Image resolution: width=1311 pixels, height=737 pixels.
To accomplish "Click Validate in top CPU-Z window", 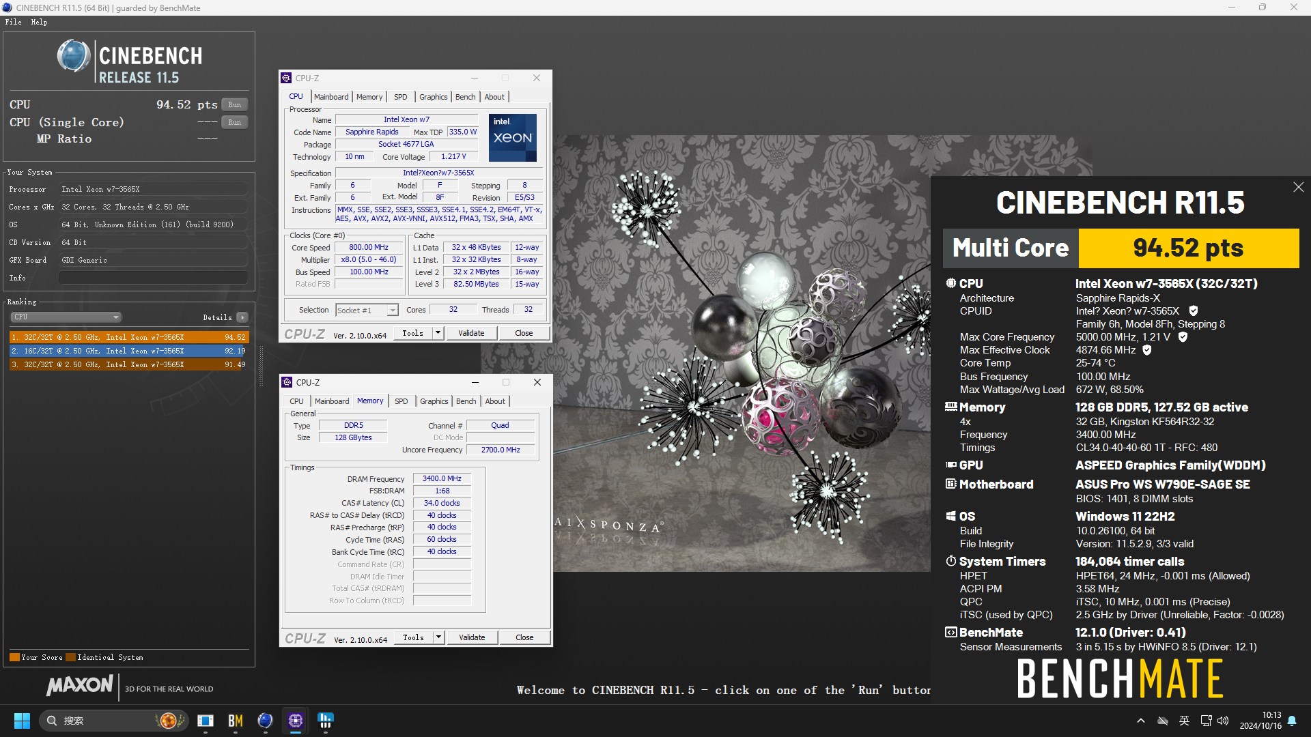I will click(471, 333).
